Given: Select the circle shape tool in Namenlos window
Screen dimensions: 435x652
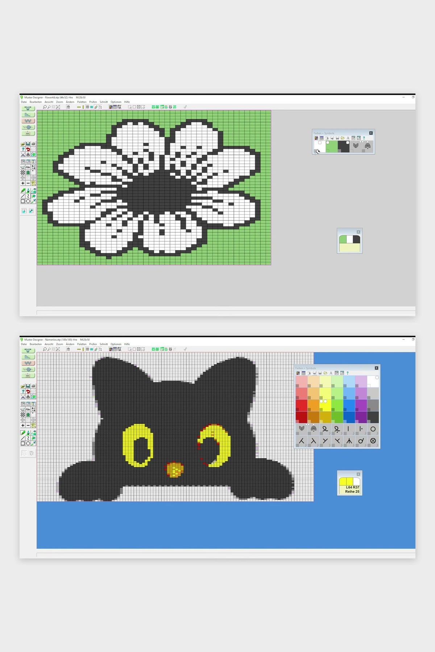Looking at the screenshot, I should tap(28, 443).
